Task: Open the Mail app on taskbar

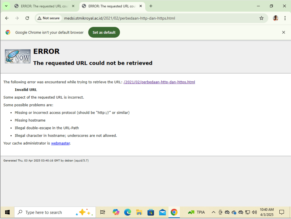Action: pyautogui.click(x=162, y=212)
